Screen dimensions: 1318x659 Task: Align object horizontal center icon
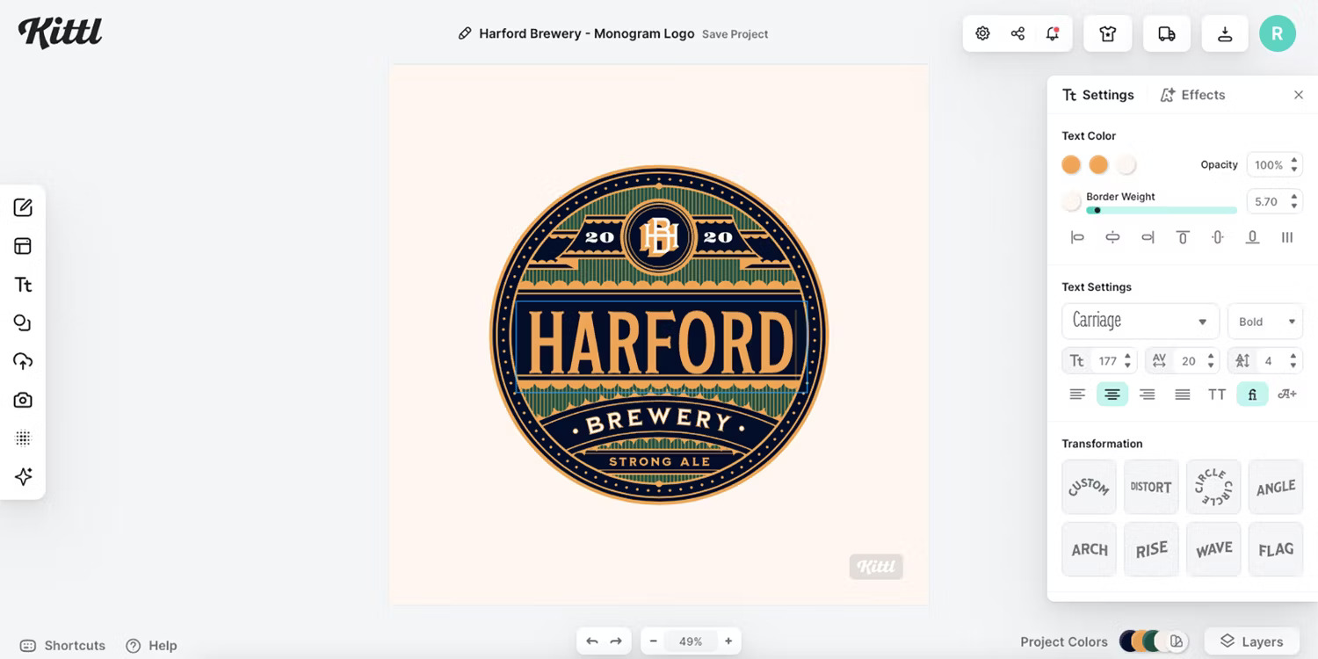(1112, 237)
